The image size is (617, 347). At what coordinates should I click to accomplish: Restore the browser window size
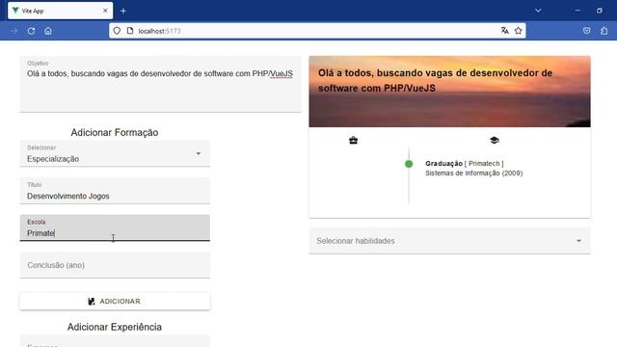pos(599,11)
